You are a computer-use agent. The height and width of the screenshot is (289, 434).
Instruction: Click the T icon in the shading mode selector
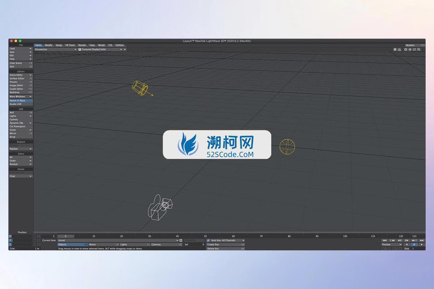(80, 49)
